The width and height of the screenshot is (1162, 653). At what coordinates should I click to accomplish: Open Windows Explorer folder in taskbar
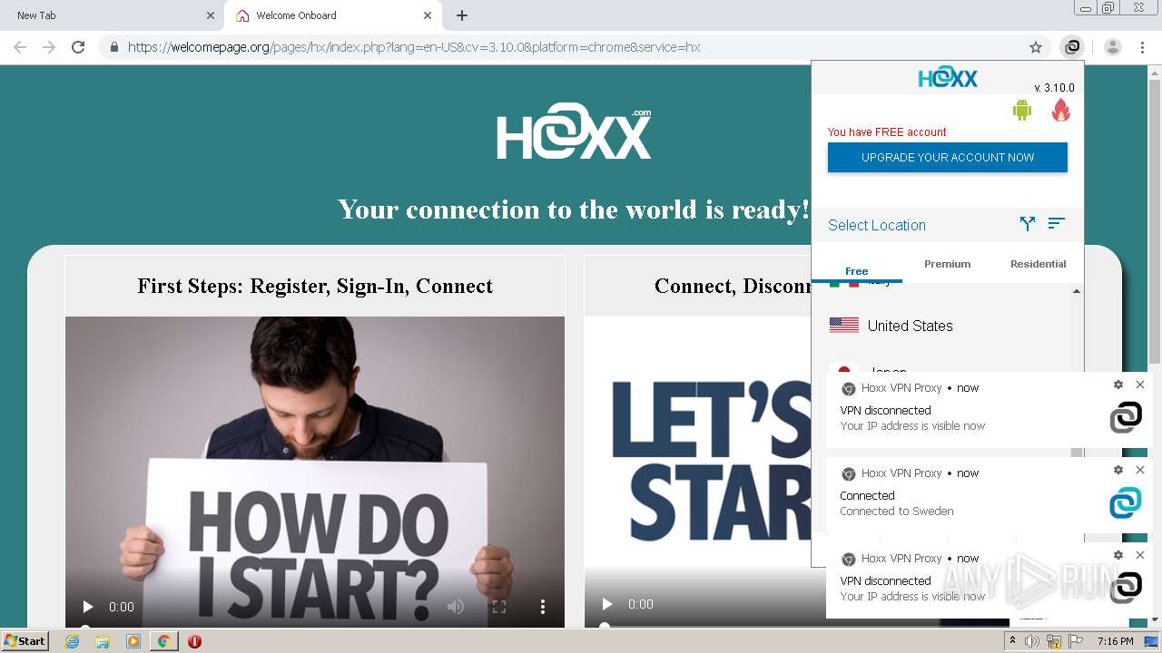pyautogui.click(x=103, y=641)
